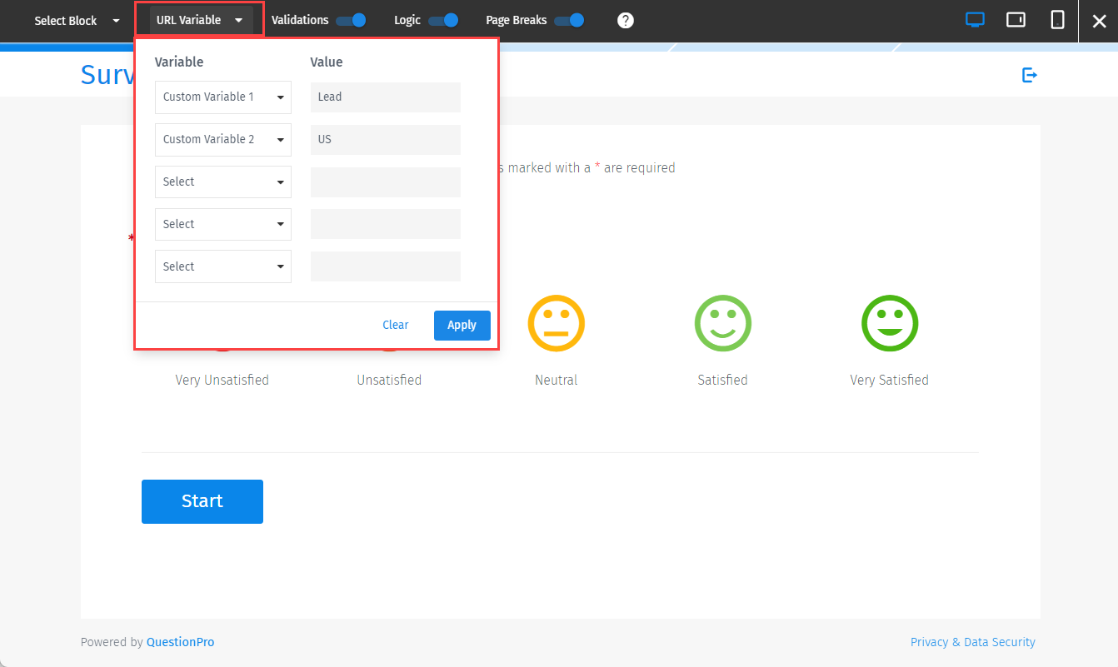Clear all URL variables
This screenshot has height=667, width=1118.
(x=395, y=325)
